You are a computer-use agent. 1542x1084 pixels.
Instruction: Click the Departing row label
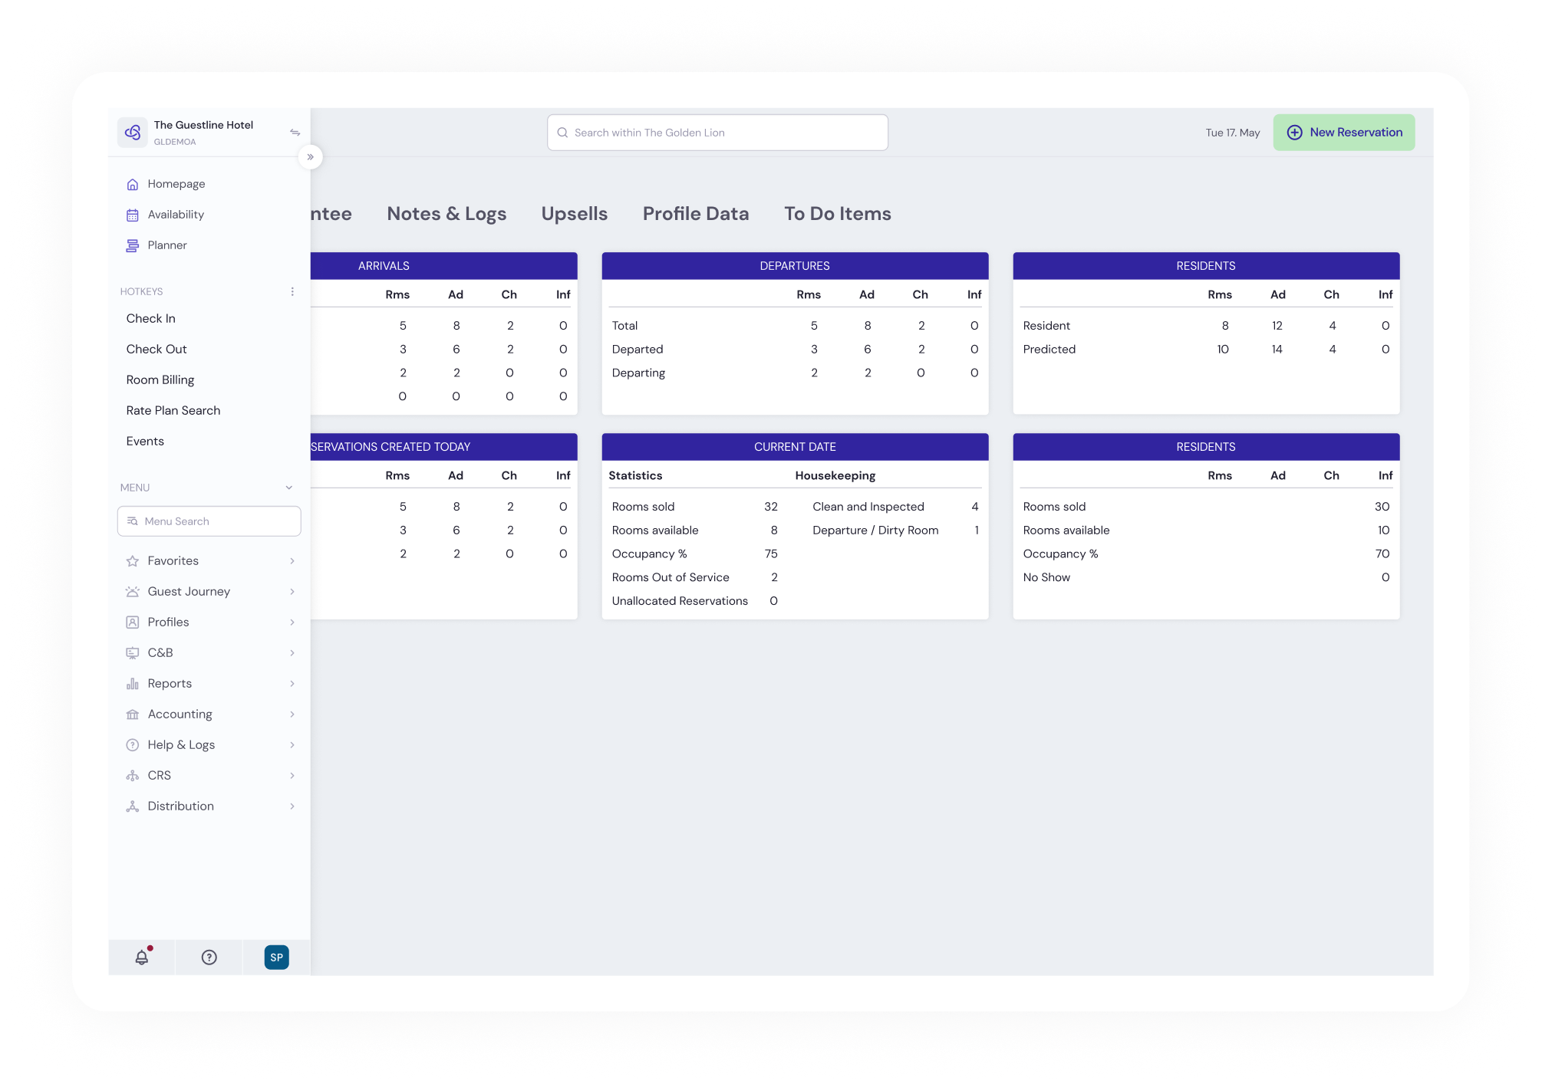point(638,373)
